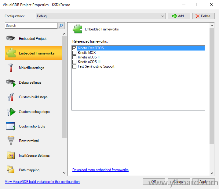Click the Custom build steps tools icon
Viewport: 219px width, 189px height.
pos(11,97)
